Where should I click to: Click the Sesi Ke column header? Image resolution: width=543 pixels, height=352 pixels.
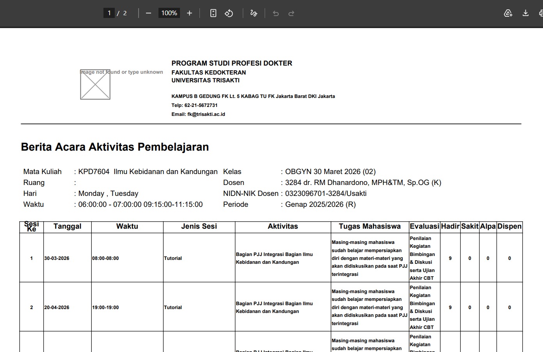pyautogui.click(x=32, y=226)
